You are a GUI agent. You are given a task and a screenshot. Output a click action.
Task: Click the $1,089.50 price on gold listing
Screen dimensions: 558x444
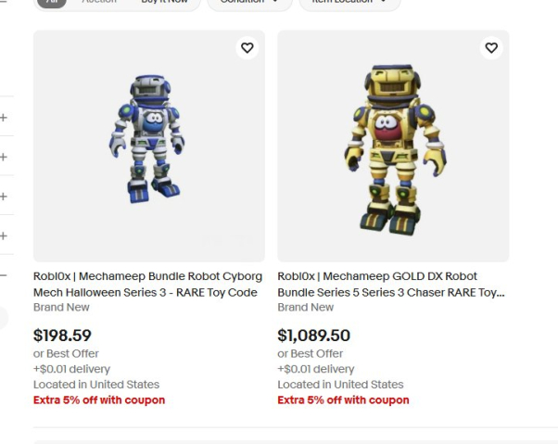point(314,336)
